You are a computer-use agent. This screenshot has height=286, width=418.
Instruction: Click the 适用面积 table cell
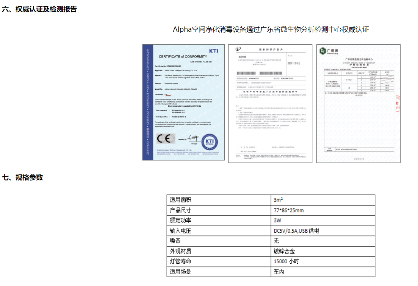click(219, 200)
